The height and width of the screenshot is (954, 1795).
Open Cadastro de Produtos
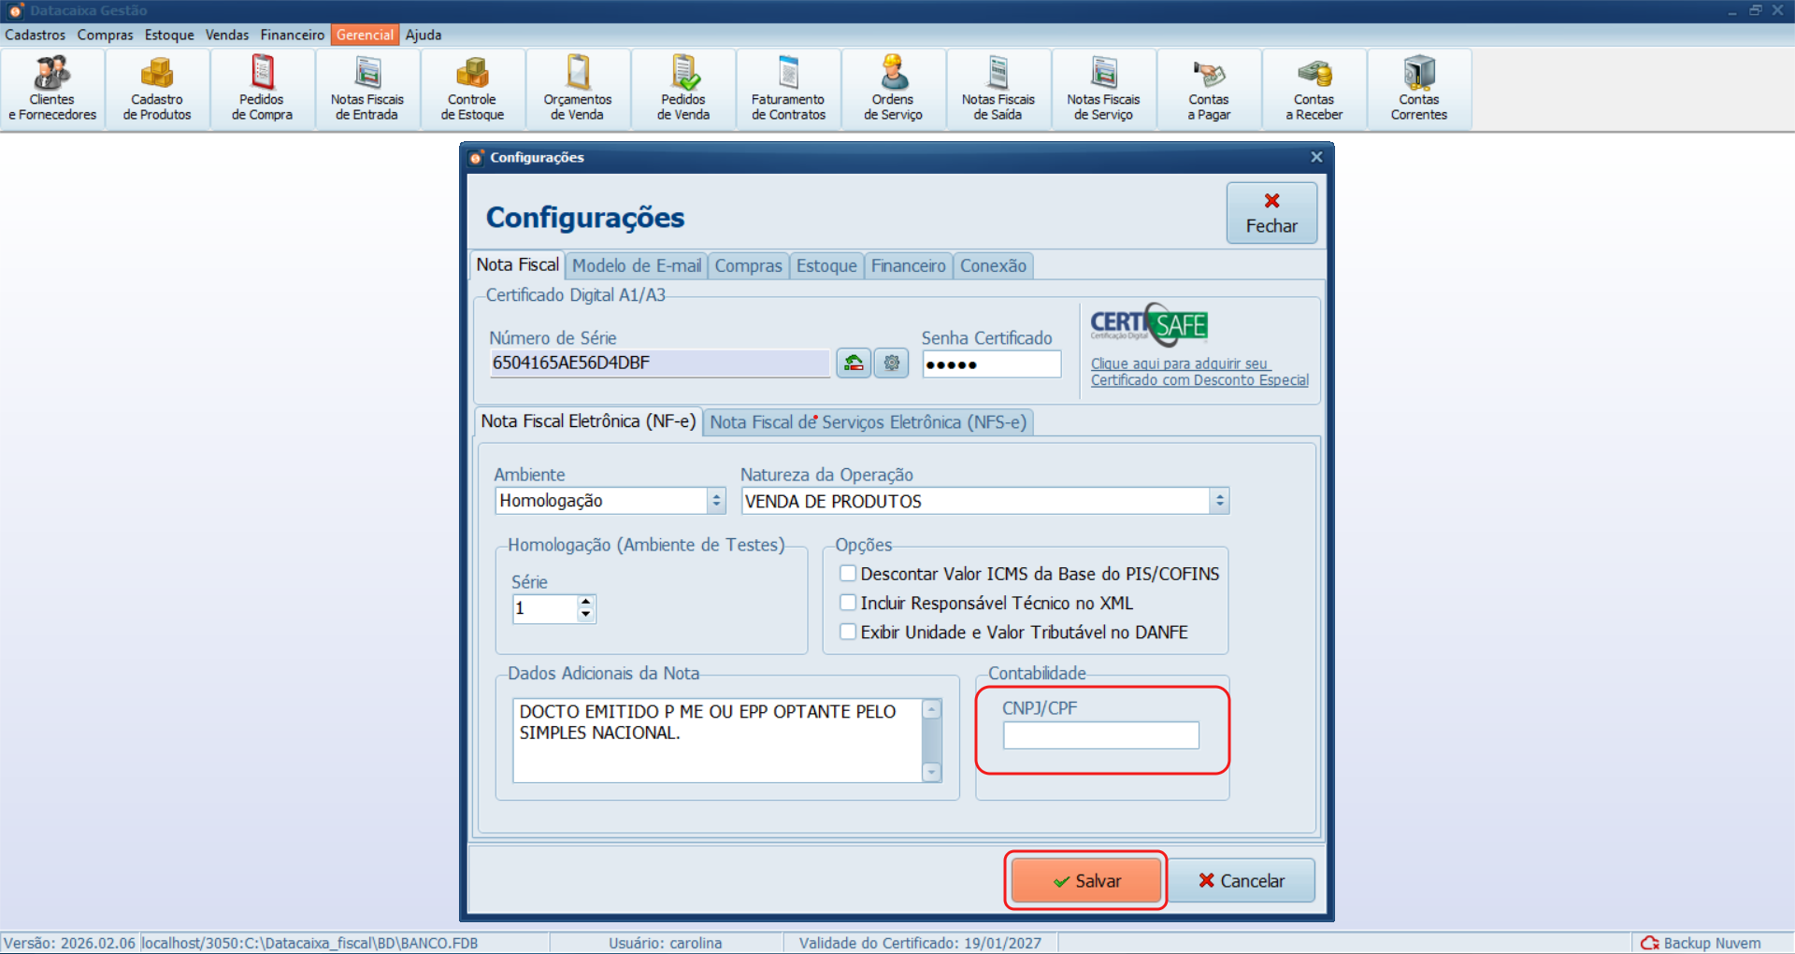pyautogui.click(x=157, y=90)
